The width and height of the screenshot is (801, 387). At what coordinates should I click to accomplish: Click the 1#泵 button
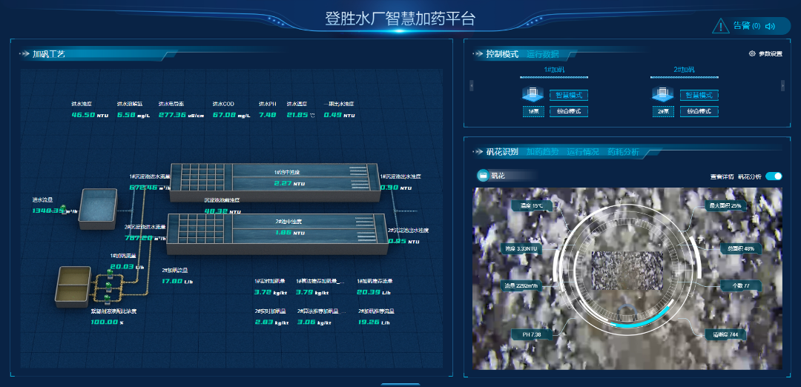(x=533, y=111)
